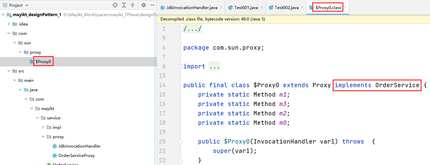Click the JdkInvocationHandler class icon
The height and width of the screenshot is (165, 430).
tap(55, 146)
